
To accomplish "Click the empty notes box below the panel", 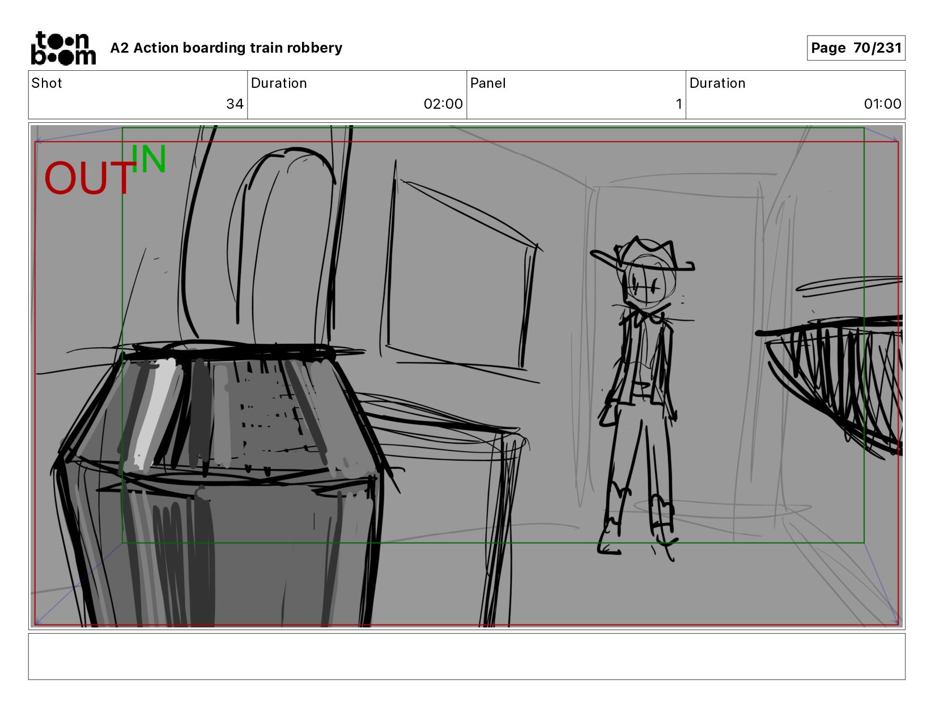I will (466, 656).
